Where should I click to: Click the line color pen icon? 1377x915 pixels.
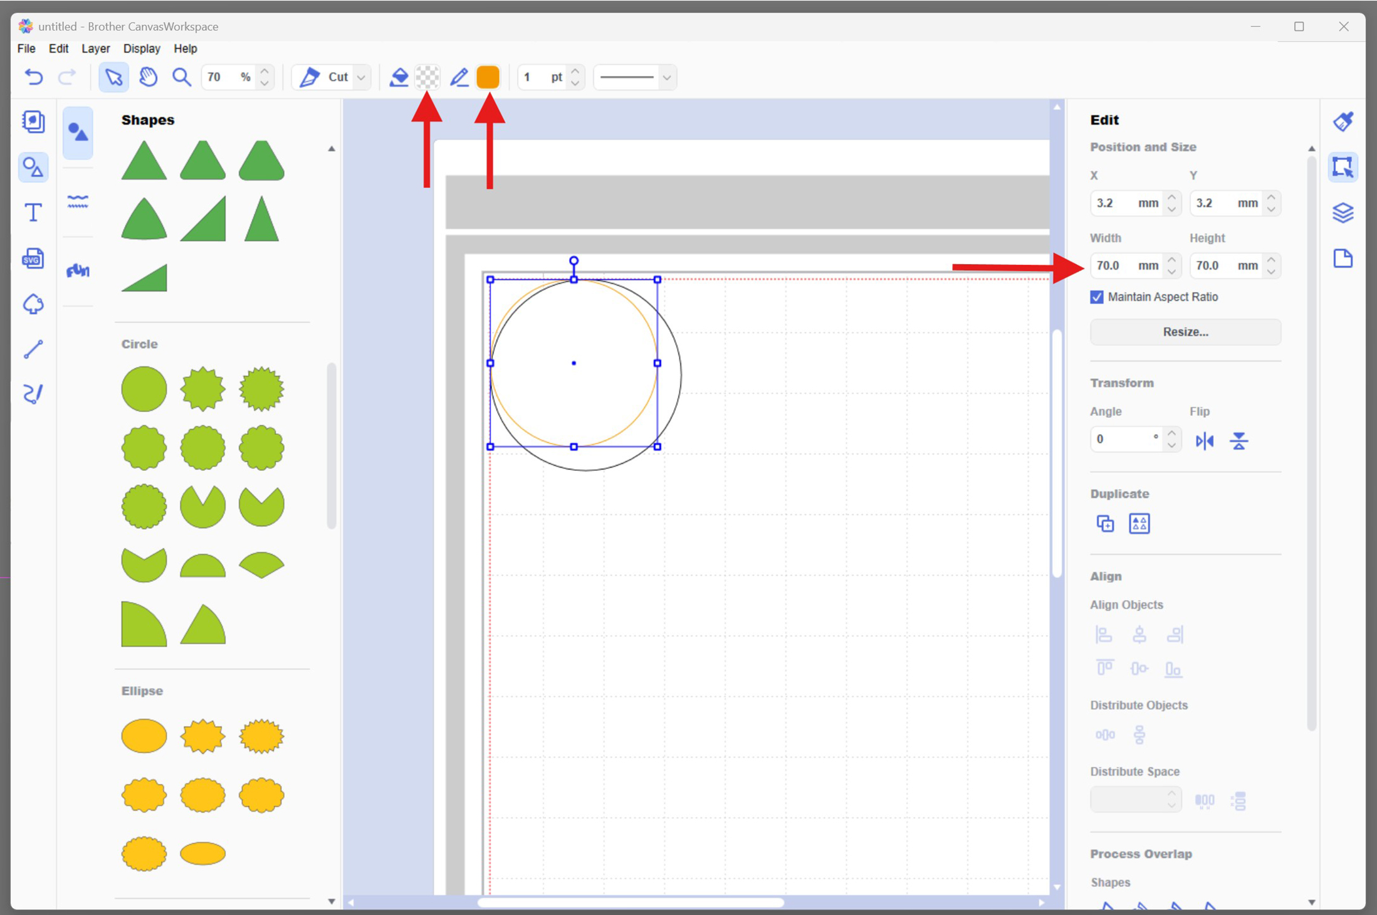click(459, 77)
